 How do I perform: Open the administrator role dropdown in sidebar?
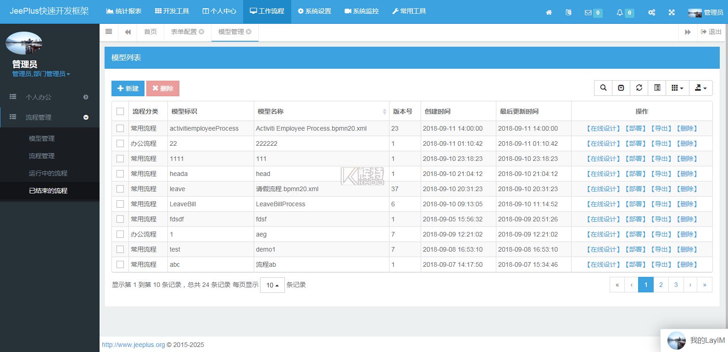click(41, 74)
